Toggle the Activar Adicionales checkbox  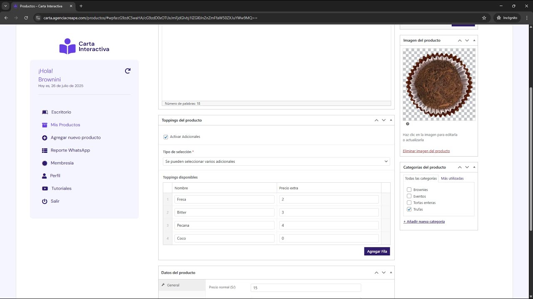(166, 137)
